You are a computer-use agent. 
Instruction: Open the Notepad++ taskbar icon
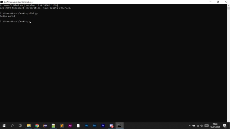[53, 126]
